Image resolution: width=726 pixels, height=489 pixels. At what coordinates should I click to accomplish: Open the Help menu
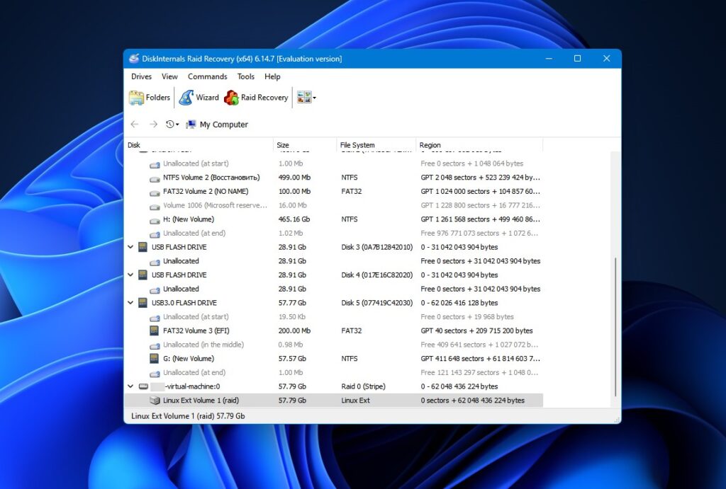(x=272, y=76)
